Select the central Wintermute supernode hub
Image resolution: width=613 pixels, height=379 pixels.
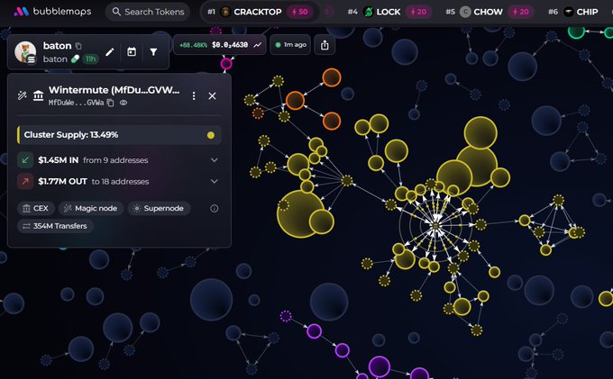click(x=435, y=226)
